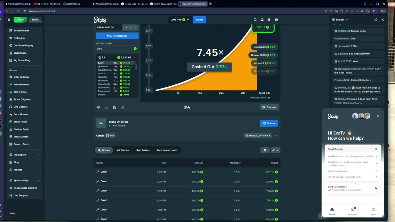Switch to theatre mode icon
The image size is (395, 222).
click(x=106, y=107)
